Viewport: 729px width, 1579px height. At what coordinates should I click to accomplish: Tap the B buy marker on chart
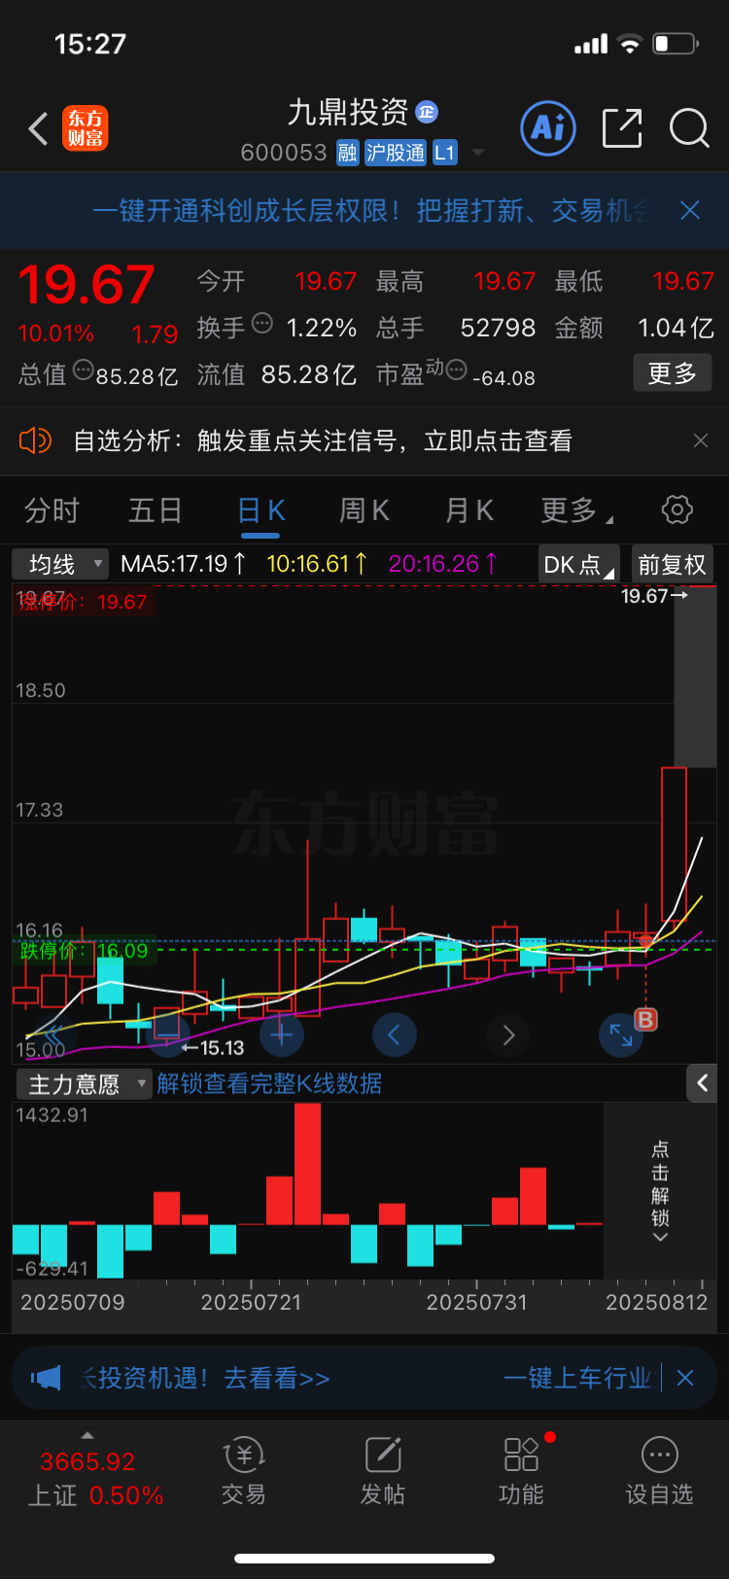coord(646,1019)
